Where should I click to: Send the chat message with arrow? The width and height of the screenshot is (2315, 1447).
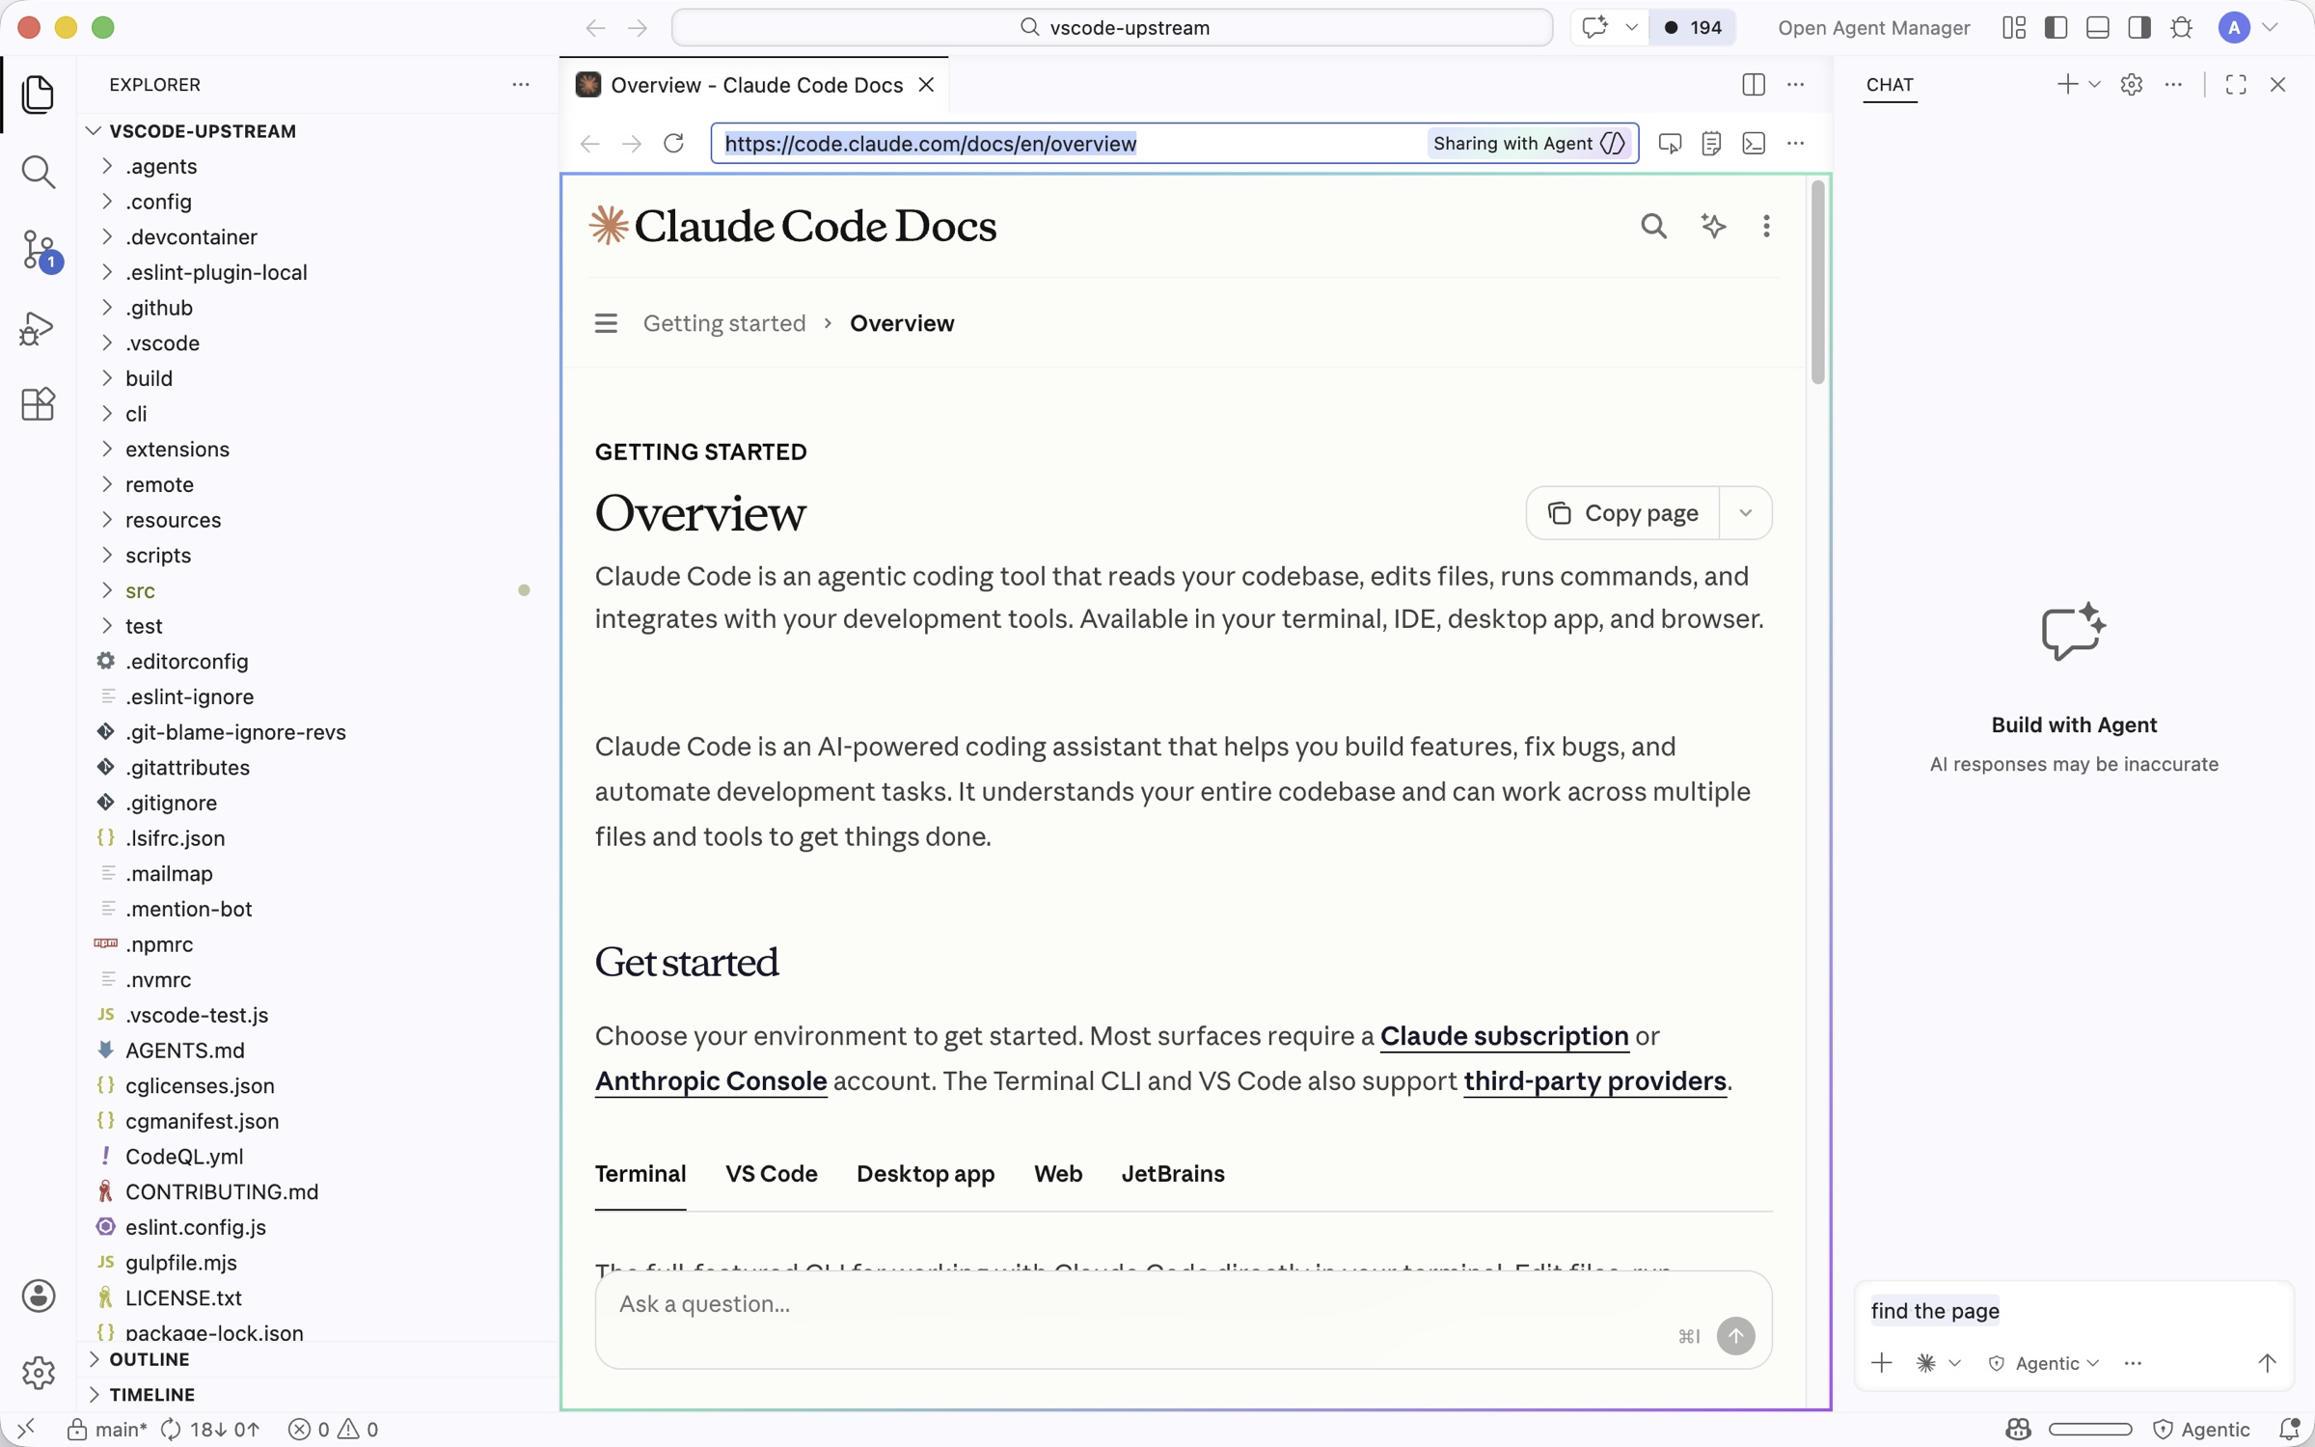(2267, 1363)
